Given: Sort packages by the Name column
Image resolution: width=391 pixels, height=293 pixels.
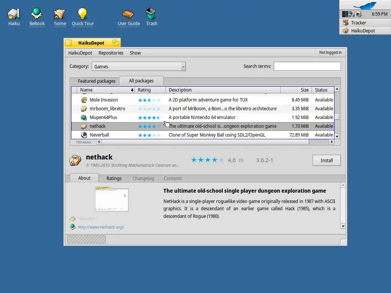Looking at the screenshot, I should 106,90.
